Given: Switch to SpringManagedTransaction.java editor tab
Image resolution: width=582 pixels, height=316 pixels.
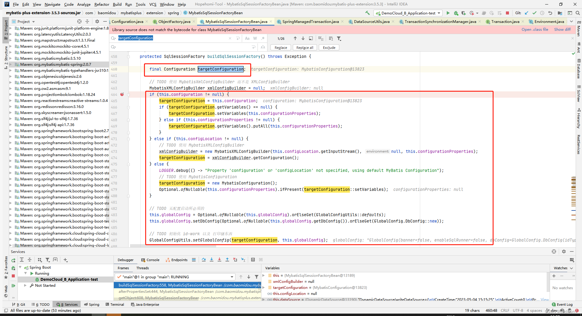Looking at the screenshot, I should [x=310, y=21].
